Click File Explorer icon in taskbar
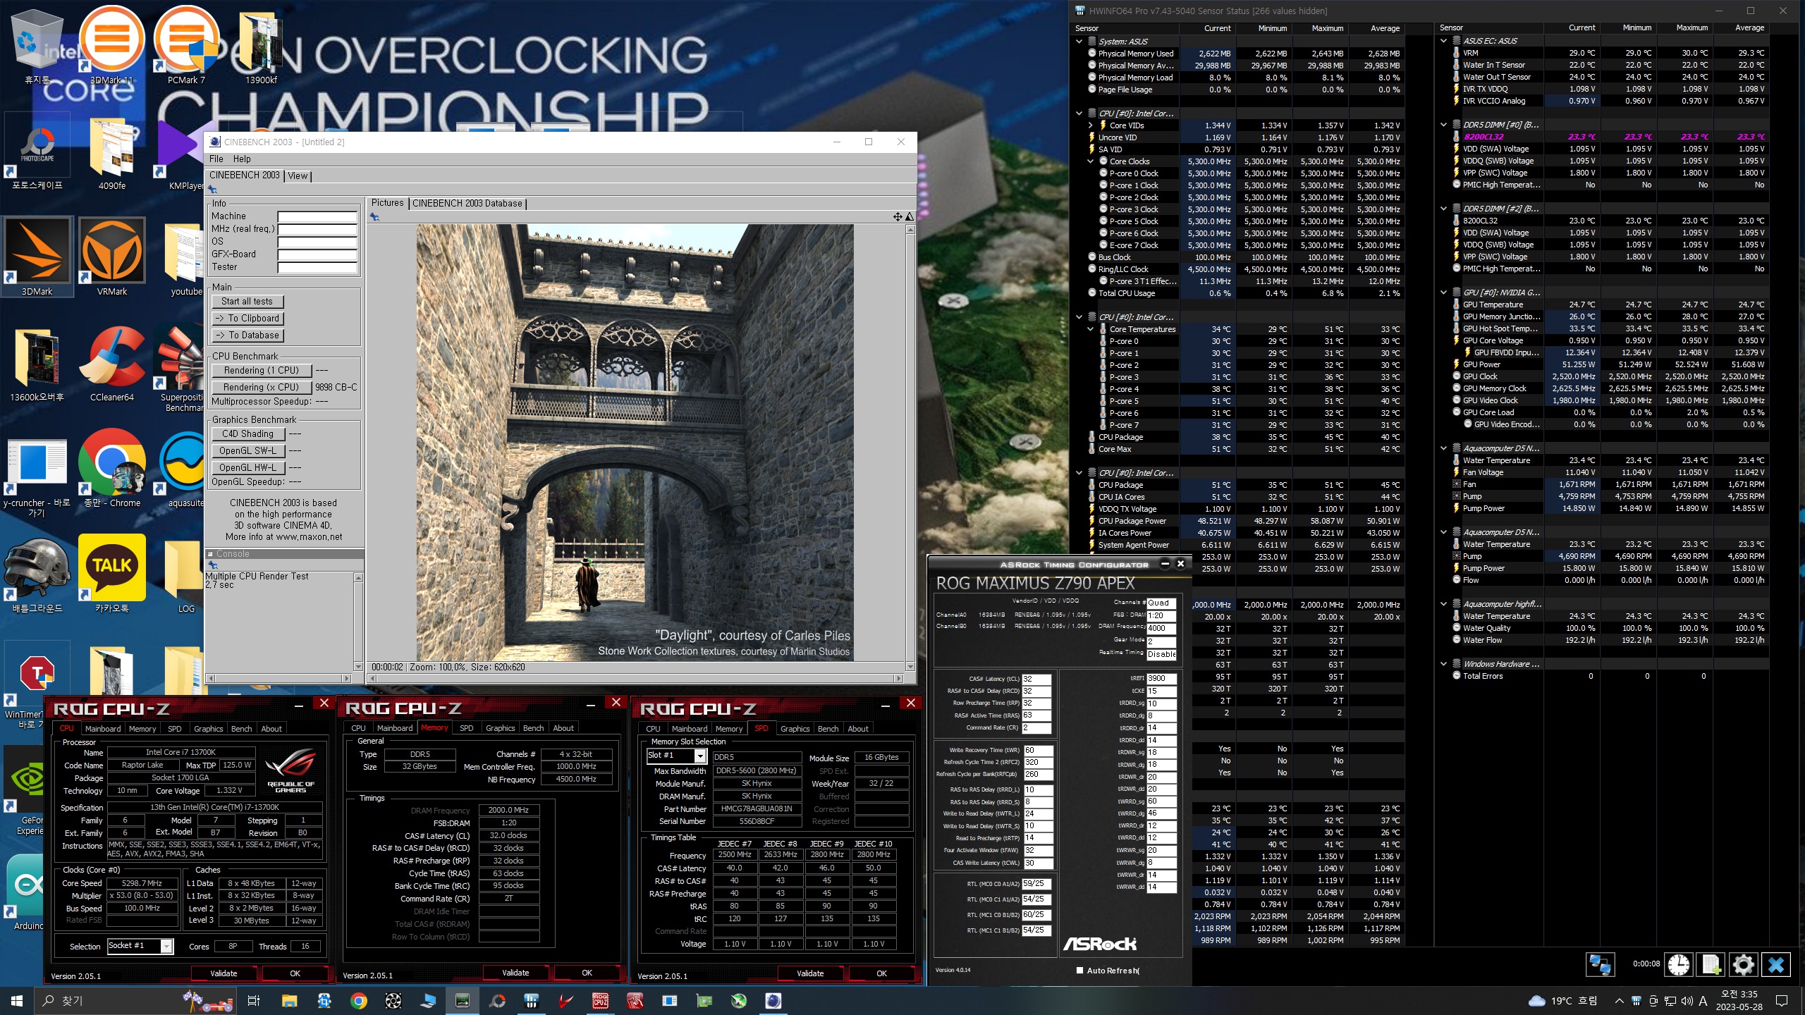 [289, 1001]
